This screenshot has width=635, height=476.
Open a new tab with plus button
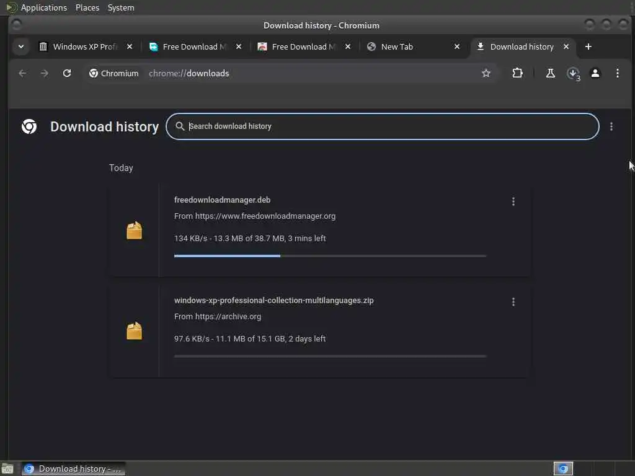[588, 47]
